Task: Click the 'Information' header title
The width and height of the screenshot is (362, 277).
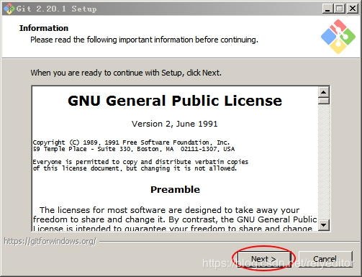Action: 44,28
